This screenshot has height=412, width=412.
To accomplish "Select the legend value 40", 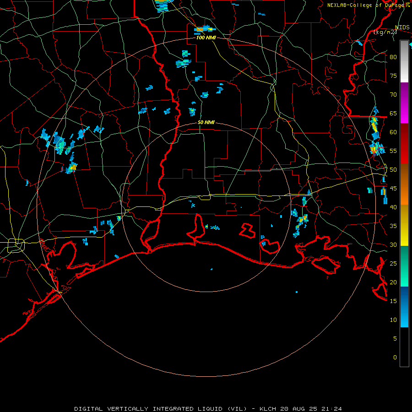I will pos(393,207).
